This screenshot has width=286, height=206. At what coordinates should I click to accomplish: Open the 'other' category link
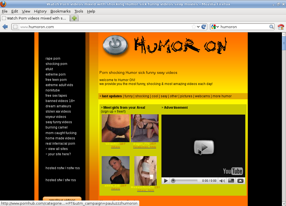coord(174,96)
